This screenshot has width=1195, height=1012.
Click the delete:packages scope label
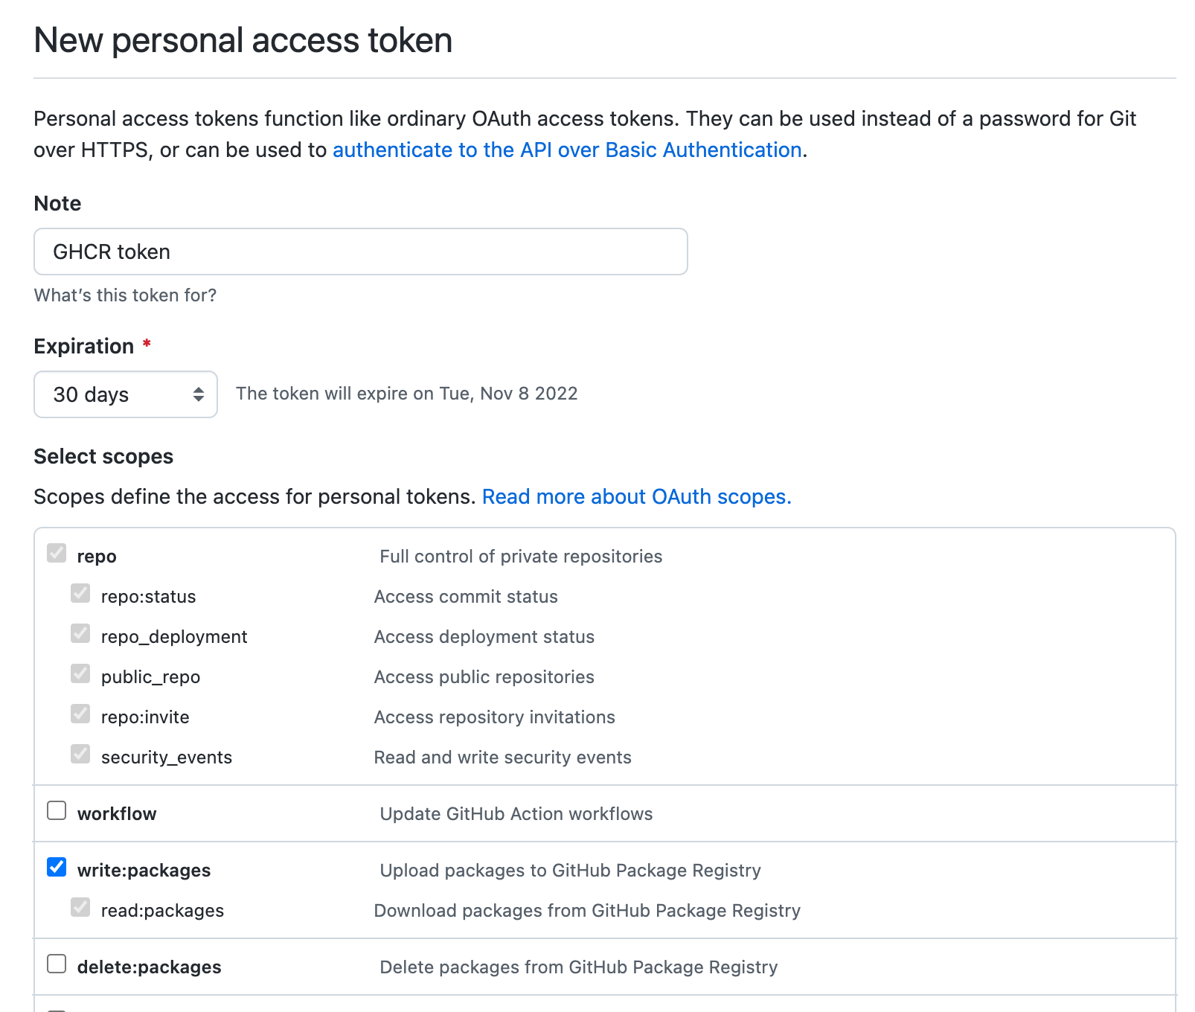tap(150, 967)
